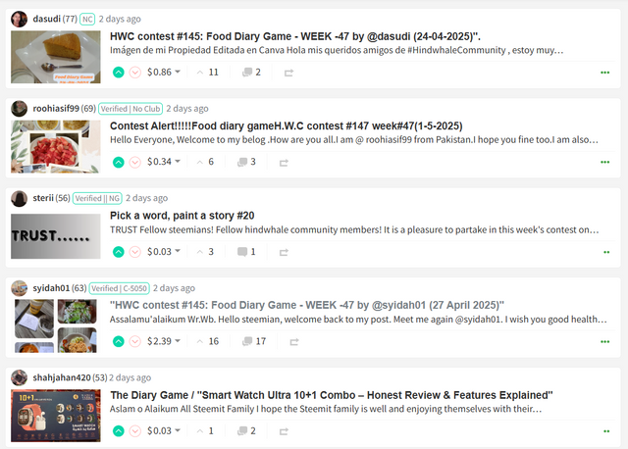Show voters list for 6 votes

pyautogui.click(x=205, y=162)
